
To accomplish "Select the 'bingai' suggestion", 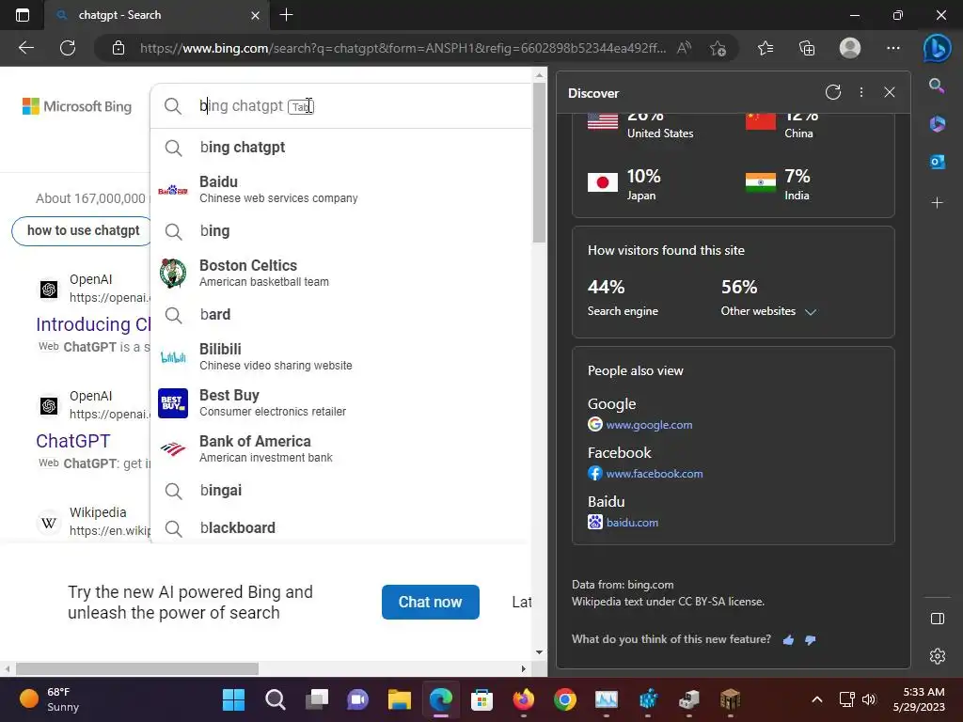I will [x=340, y=491].
